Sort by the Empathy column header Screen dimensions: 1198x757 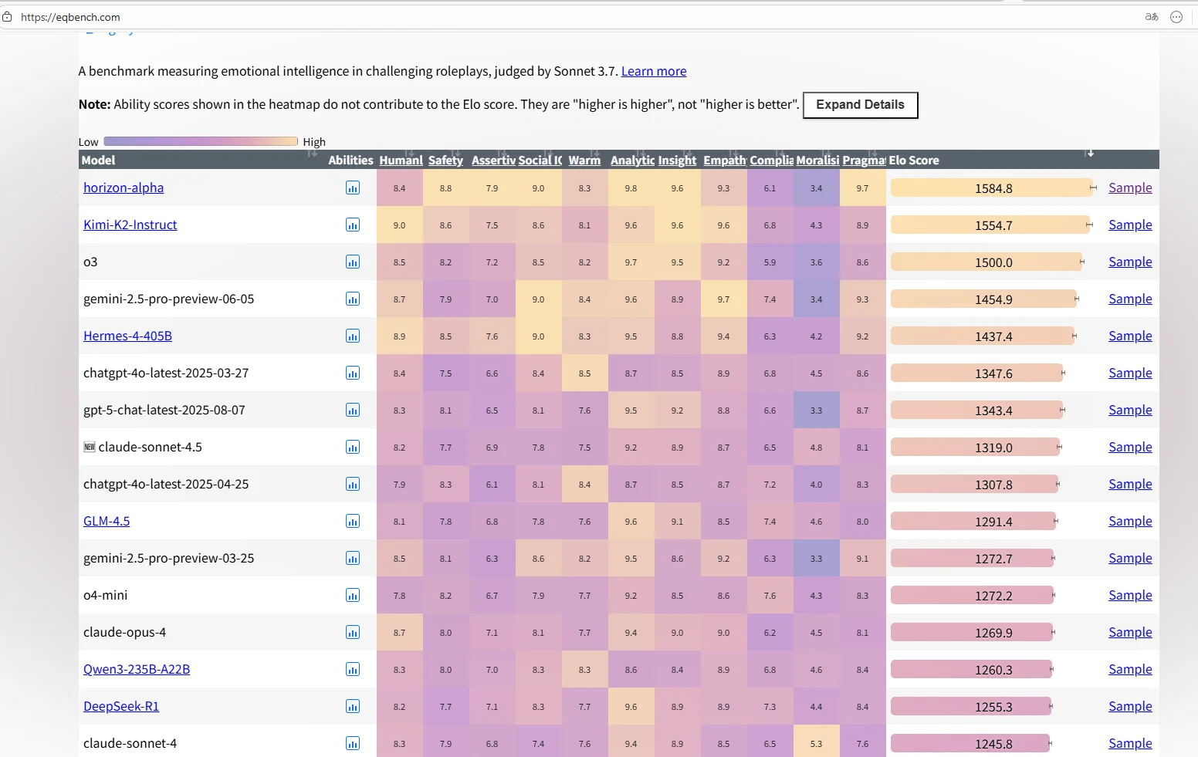(725, 161)
